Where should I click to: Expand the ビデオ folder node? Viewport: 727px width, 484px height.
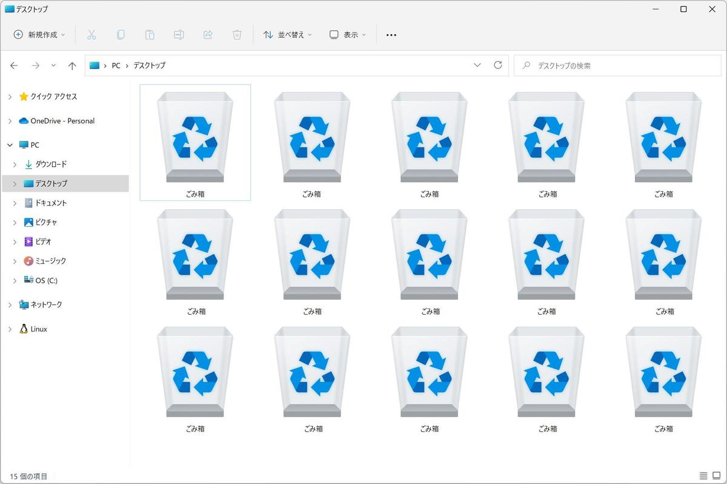pos(15,242)
